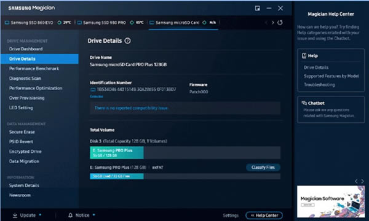Open Notice bell icon
Image resolution: width=369 pixels, height=221 pixels.
(70, 215)
